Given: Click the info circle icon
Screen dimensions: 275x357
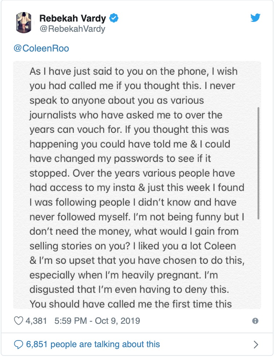Looking at the screenshot, I should (x=255, y=321).
